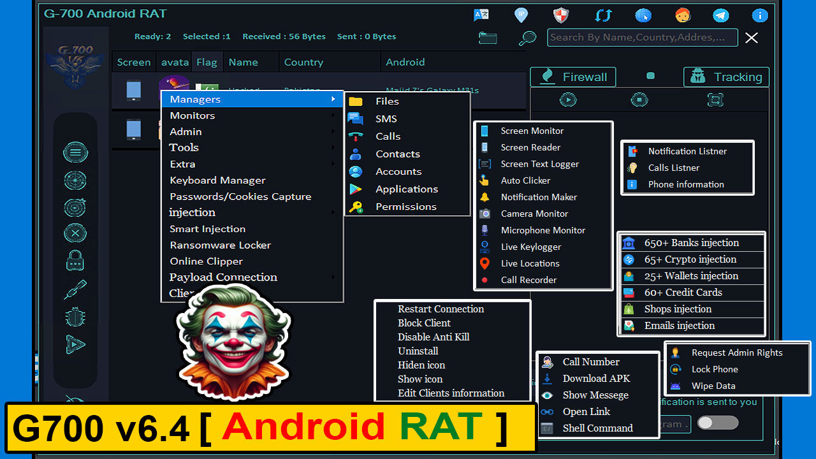Open the IP lookup icon
This screenshot has width=816, height=459.
521,15
